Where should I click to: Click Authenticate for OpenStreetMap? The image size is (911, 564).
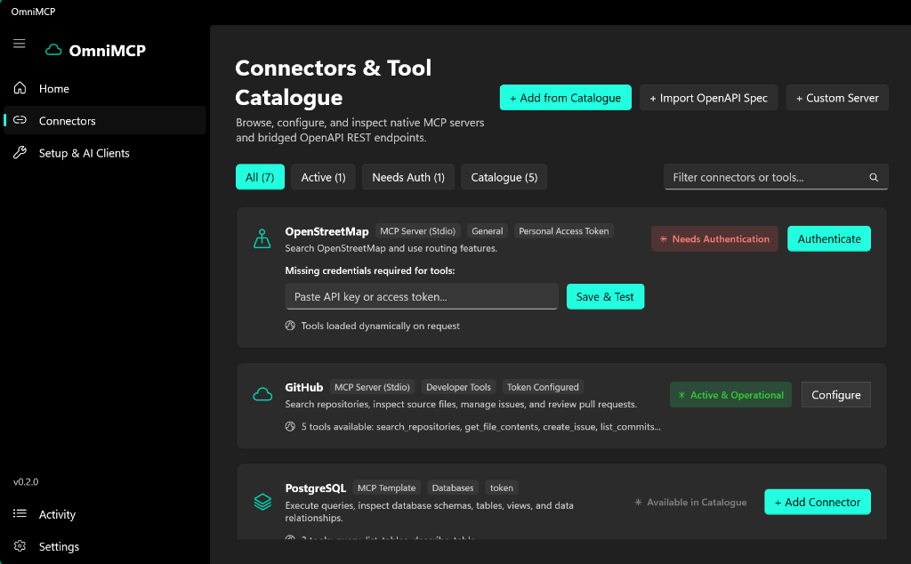[829, 238]
